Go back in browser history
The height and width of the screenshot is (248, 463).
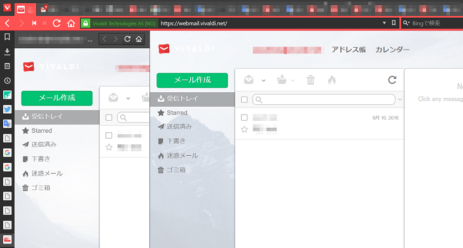(x=8, y=23)
